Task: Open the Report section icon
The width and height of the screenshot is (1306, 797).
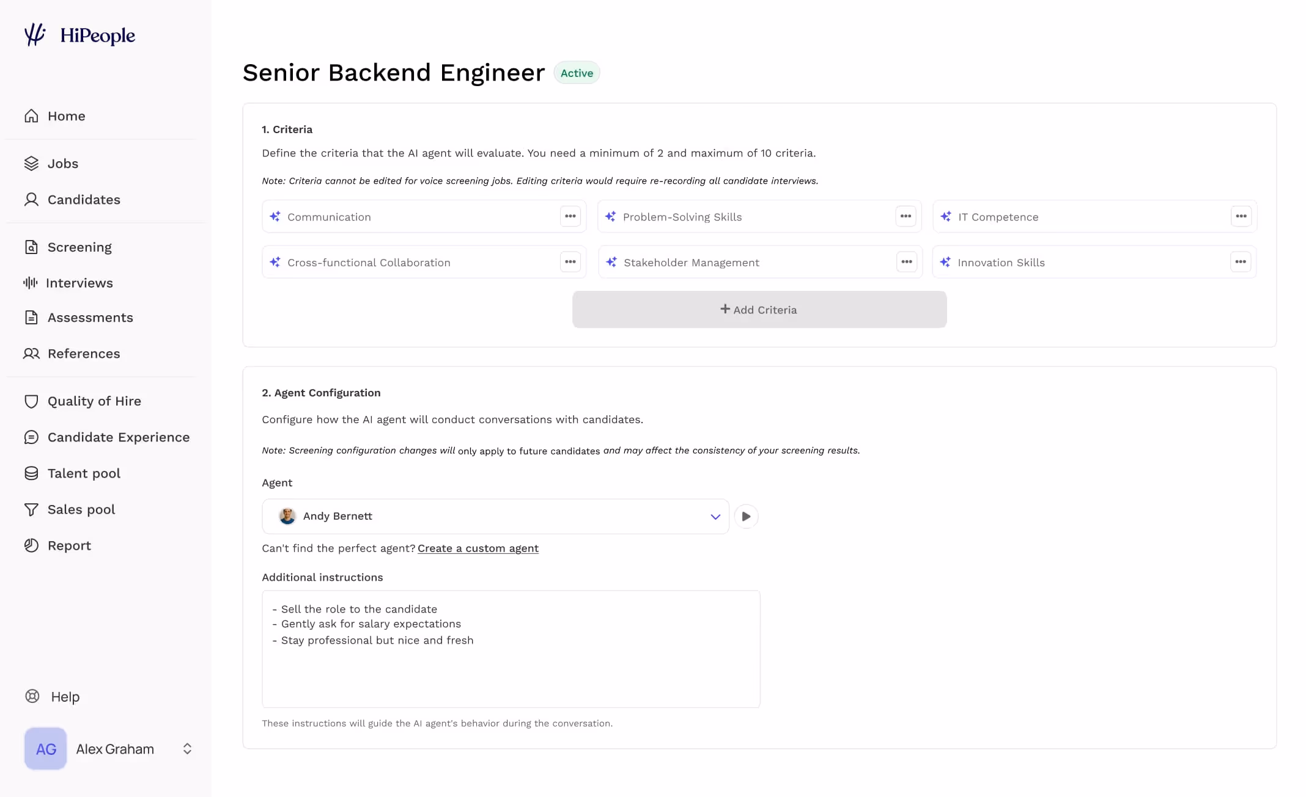Action: click(x=31, y=545)
